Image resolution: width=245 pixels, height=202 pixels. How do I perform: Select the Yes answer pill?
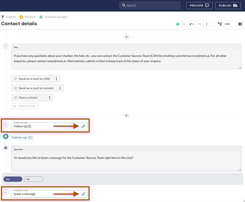coord(13,179)
